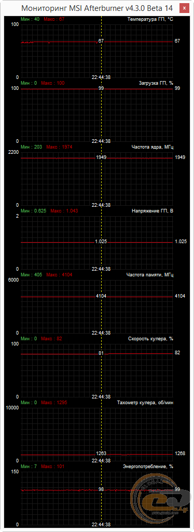Viewport: 194px width, 532px height.
Task: Select the 'Частота памяти, МГц' graph title
Action: pyautogui.click(x=149, y=274)
